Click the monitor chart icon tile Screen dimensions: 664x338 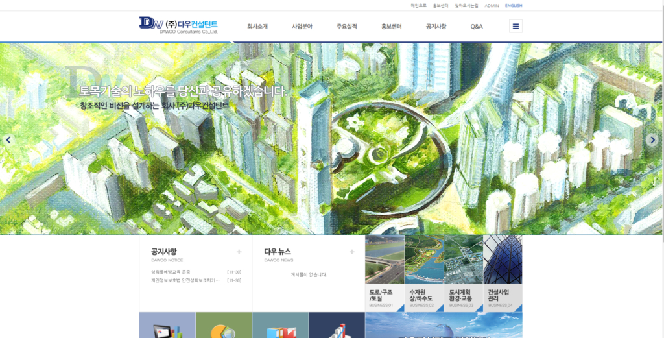pos(167,326)
